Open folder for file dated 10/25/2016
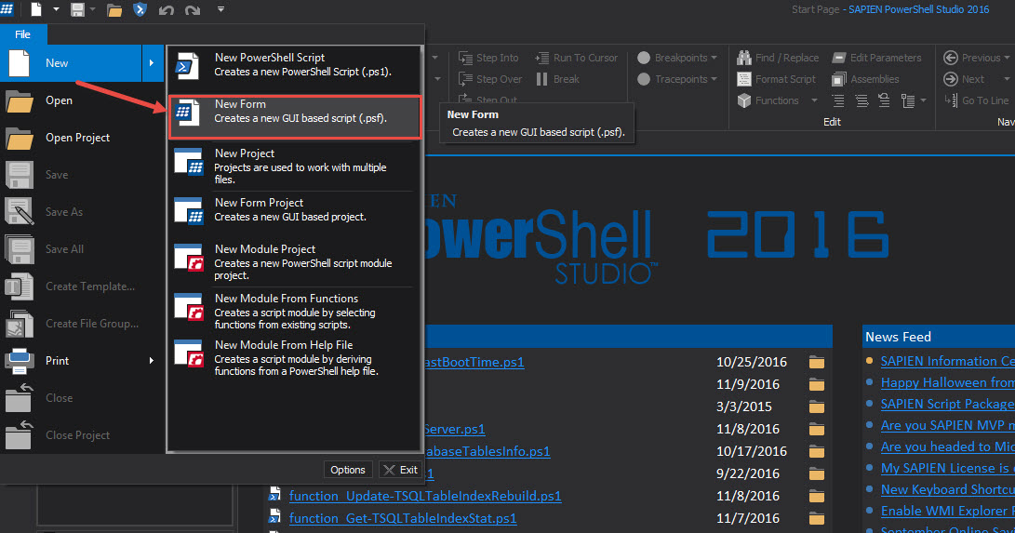The width and height of the screenshot is (1015, 533). click(817, 362)
